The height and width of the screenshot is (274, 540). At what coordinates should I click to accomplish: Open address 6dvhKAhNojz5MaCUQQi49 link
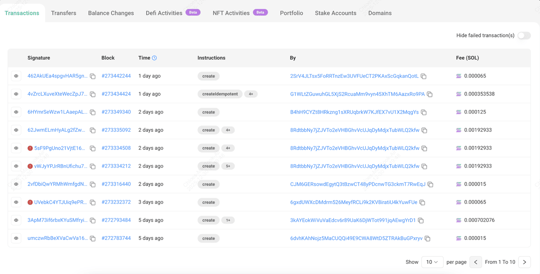(x=356, y=238)
